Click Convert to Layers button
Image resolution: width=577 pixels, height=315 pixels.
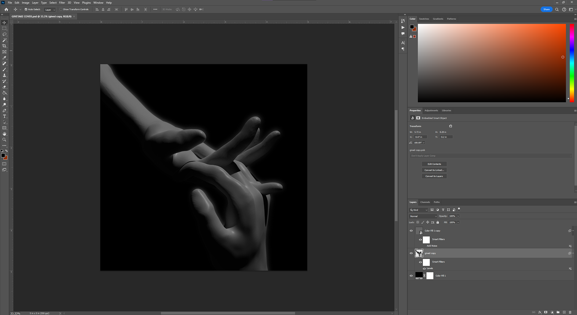(x=434, y=176)
